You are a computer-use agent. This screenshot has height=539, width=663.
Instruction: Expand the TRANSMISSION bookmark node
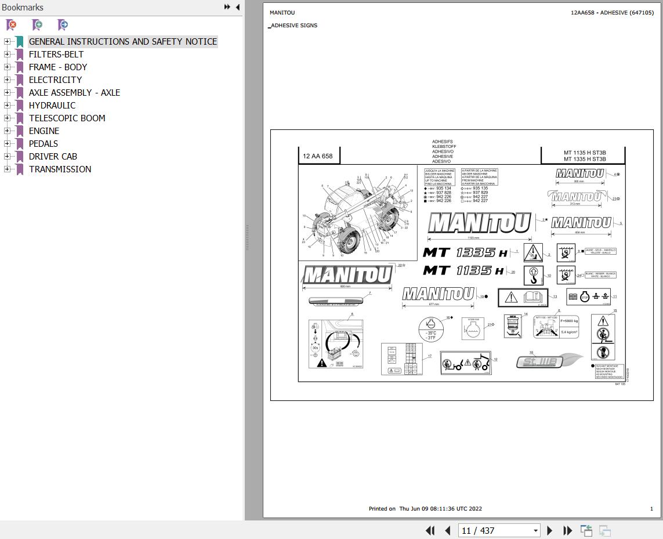coord(7,169)
